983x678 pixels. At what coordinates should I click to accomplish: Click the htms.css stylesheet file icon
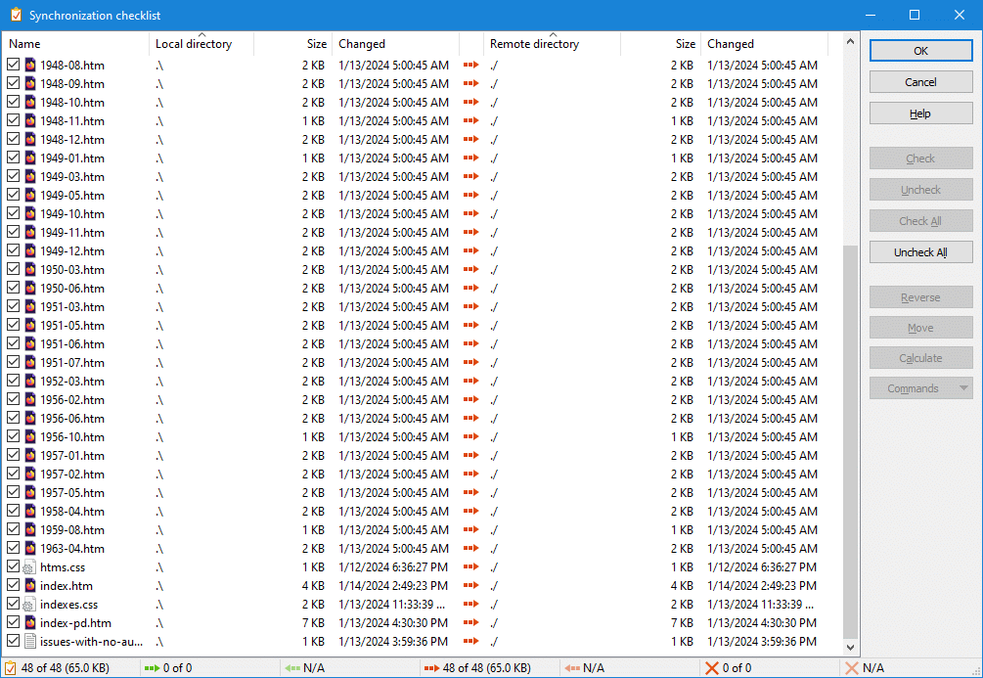(x=29, y=567)
